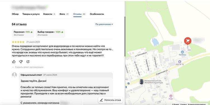
Task: Click the Здравствуйте, Дисан! greeting text
Action: pos(34,81)
